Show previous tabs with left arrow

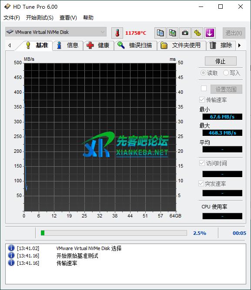pos(10,45)
